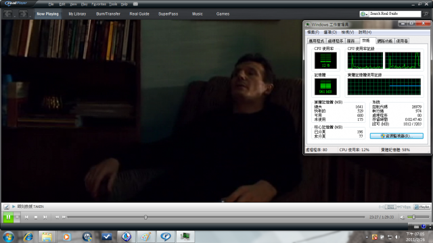Switch to the RealPlayer taskbar icon
Screen dimensions: 433x243
click(165, 237)
